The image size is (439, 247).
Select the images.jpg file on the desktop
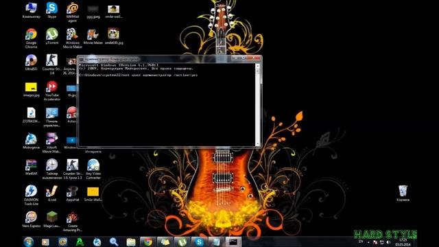(x=31, y=89)
